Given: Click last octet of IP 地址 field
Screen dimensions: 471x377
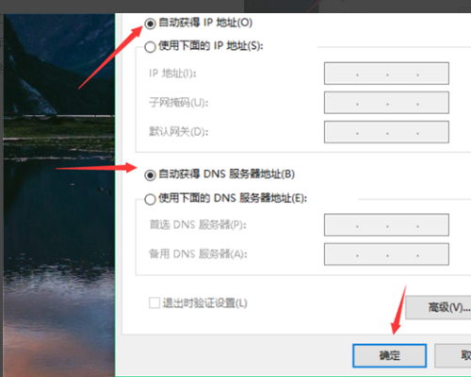Looking at the screenshot, I should (432, 74).
